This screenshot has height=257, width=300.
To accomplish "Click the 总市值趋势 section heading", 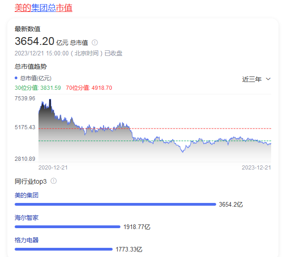I will (x=31, y=66).
